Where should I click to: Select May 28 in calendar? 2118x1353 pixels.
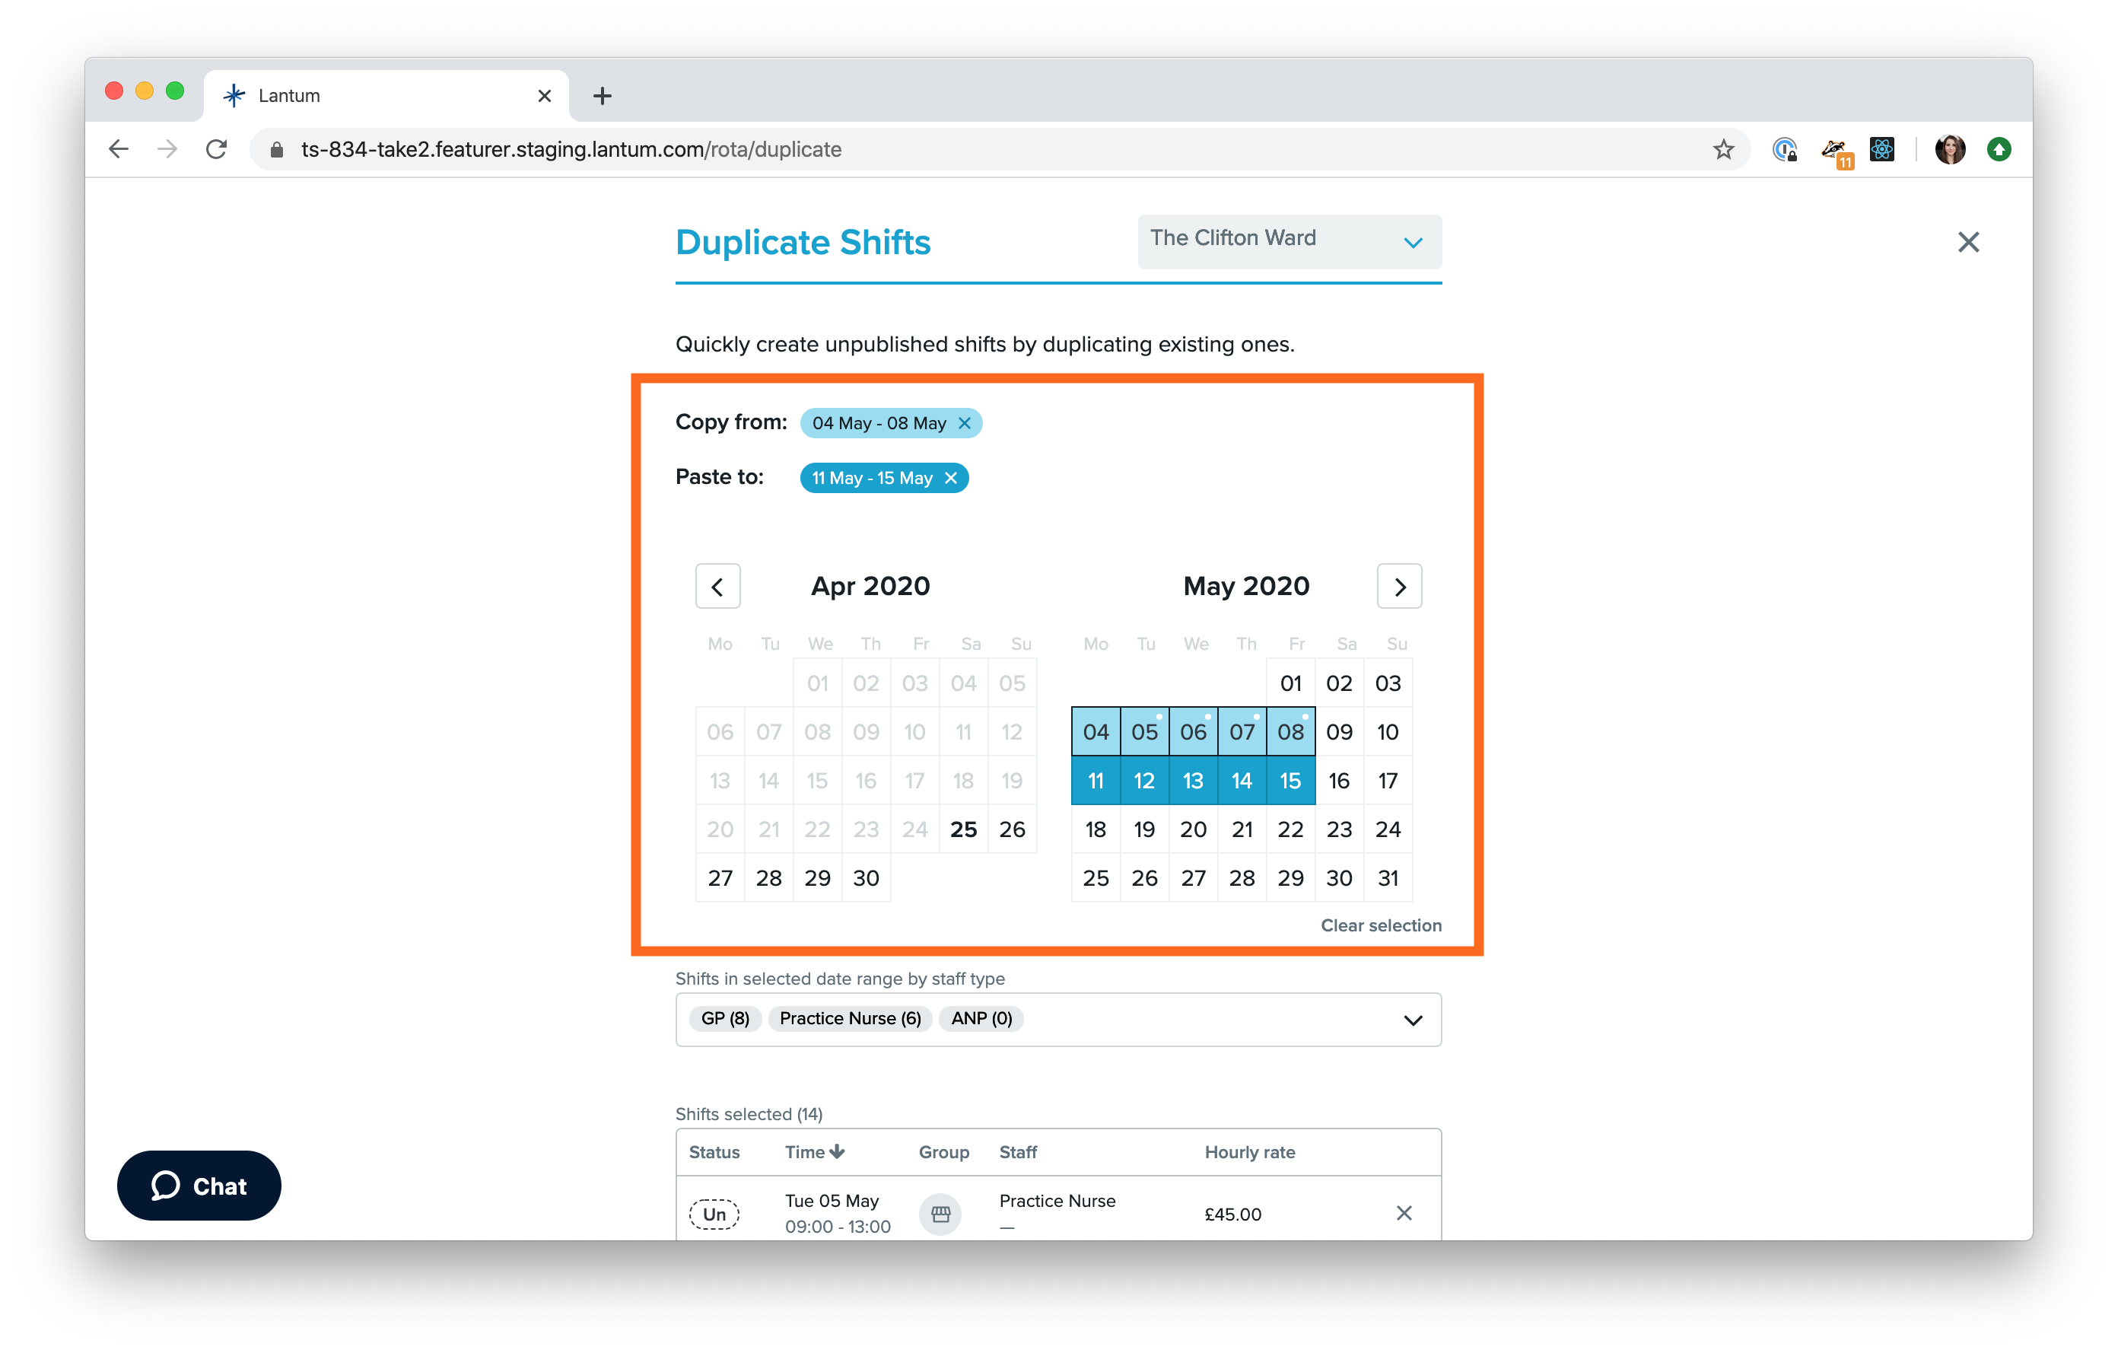pyautogui.click(x=1242, y=877)
